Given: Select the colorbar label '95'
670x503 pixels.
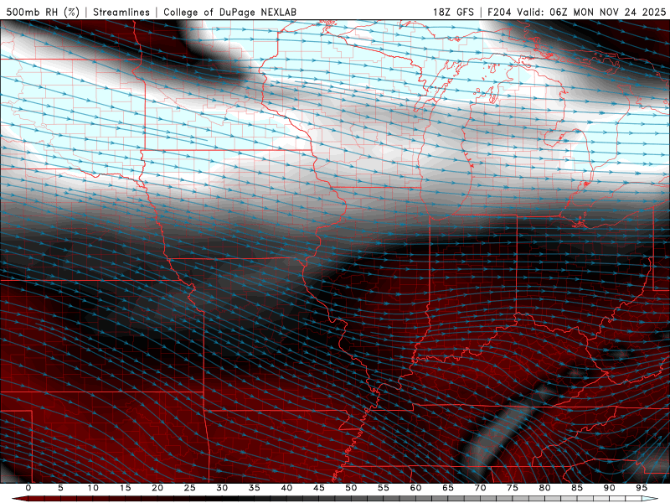Looking at the screenshot, I should click(x=642, y=488).
